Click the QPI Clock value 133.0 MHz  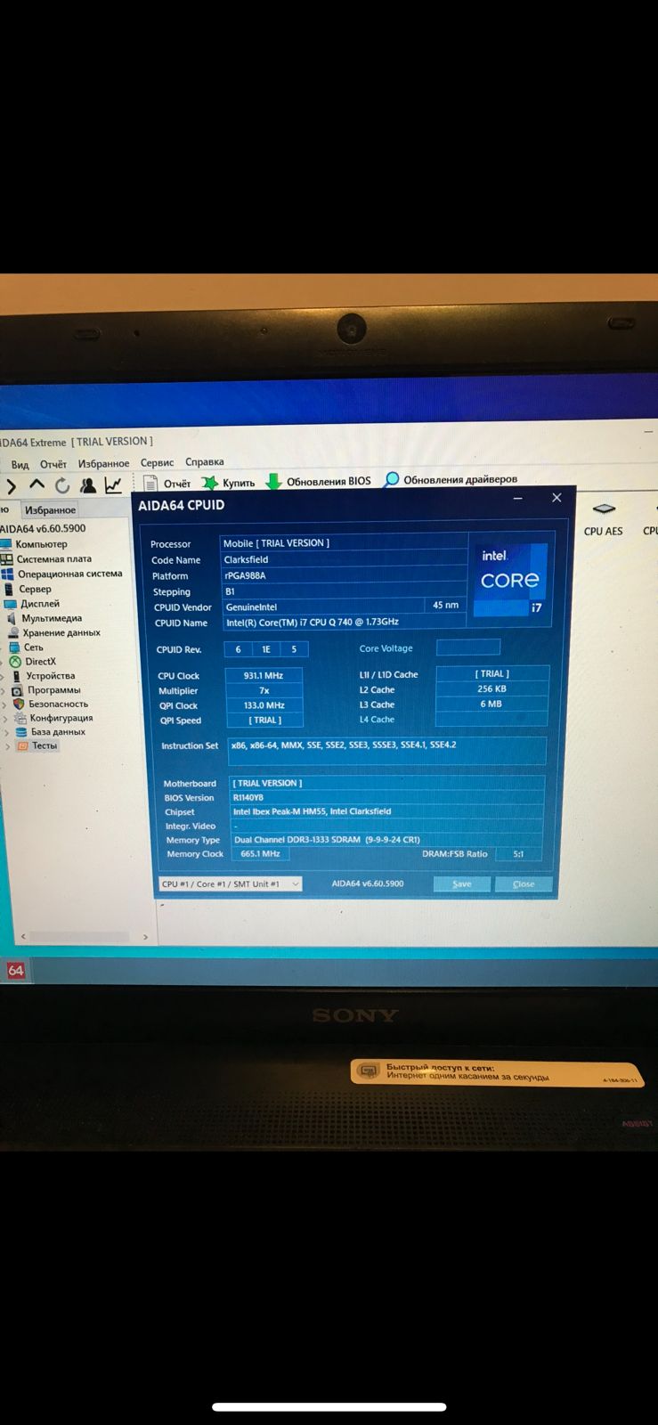[264, 705]
